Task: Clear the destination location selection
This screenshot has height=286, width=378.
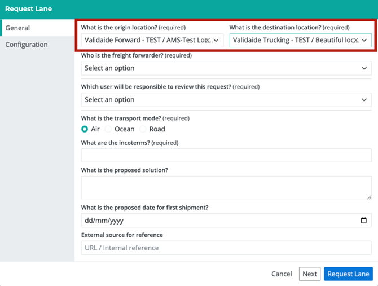Action: [x=355, y=40]
